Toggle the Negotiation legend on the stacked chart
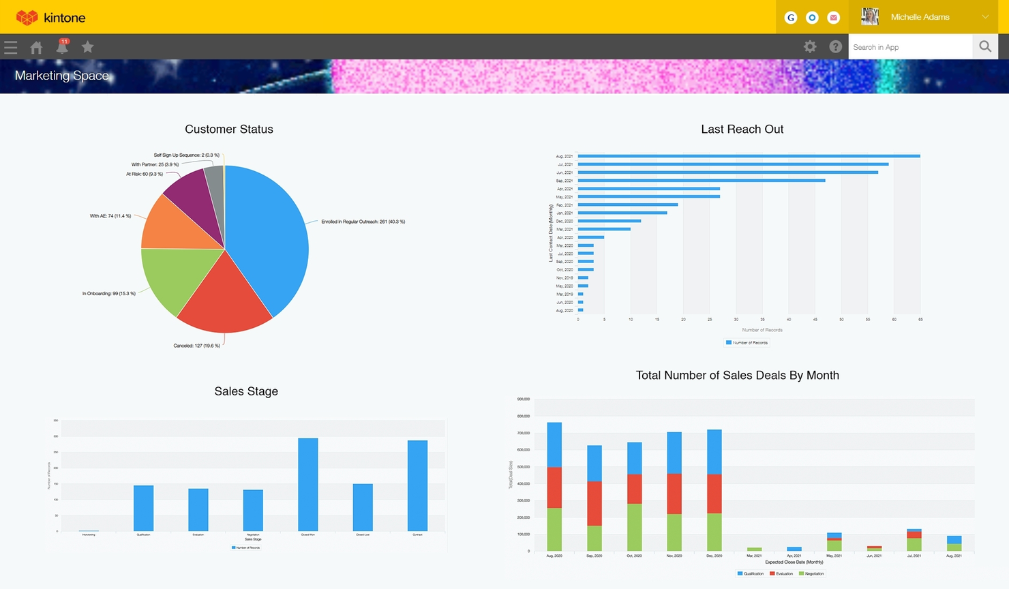This screenshot has height=589, width=1009. pos(812,573)
